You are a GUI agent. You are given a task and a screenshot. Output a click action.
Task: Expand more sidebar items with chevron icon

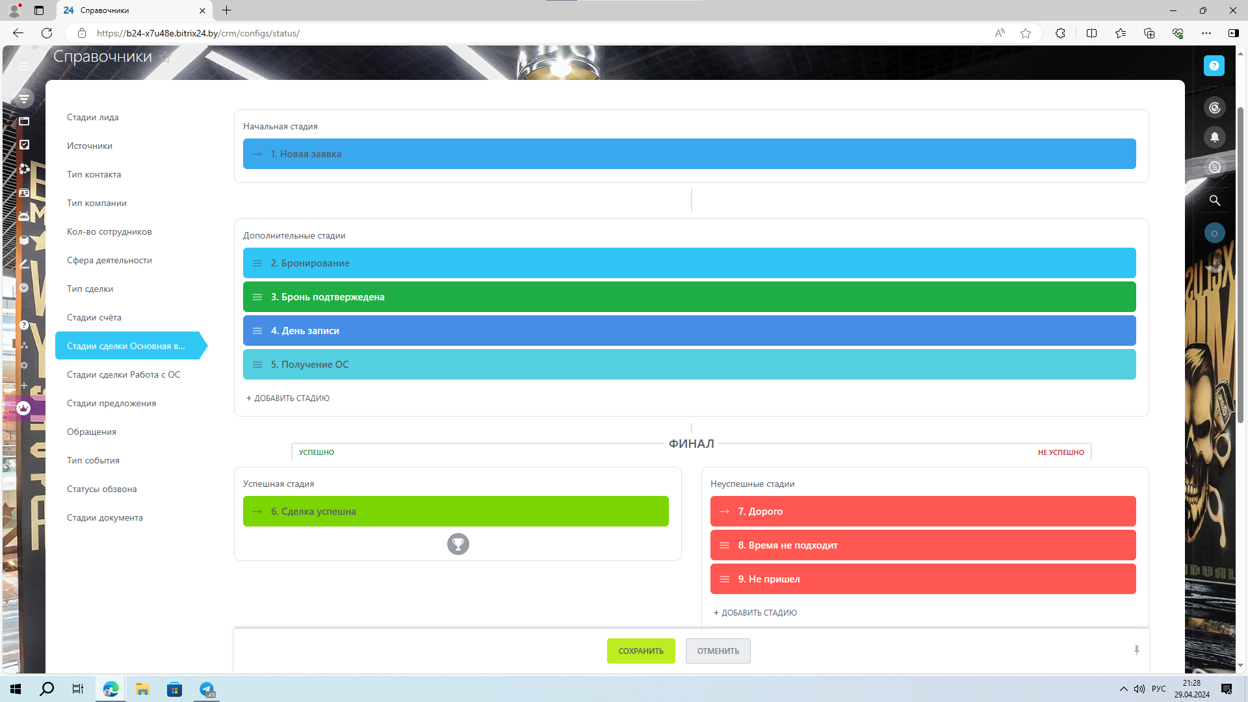pyautogui.click(x=24, y=288)
